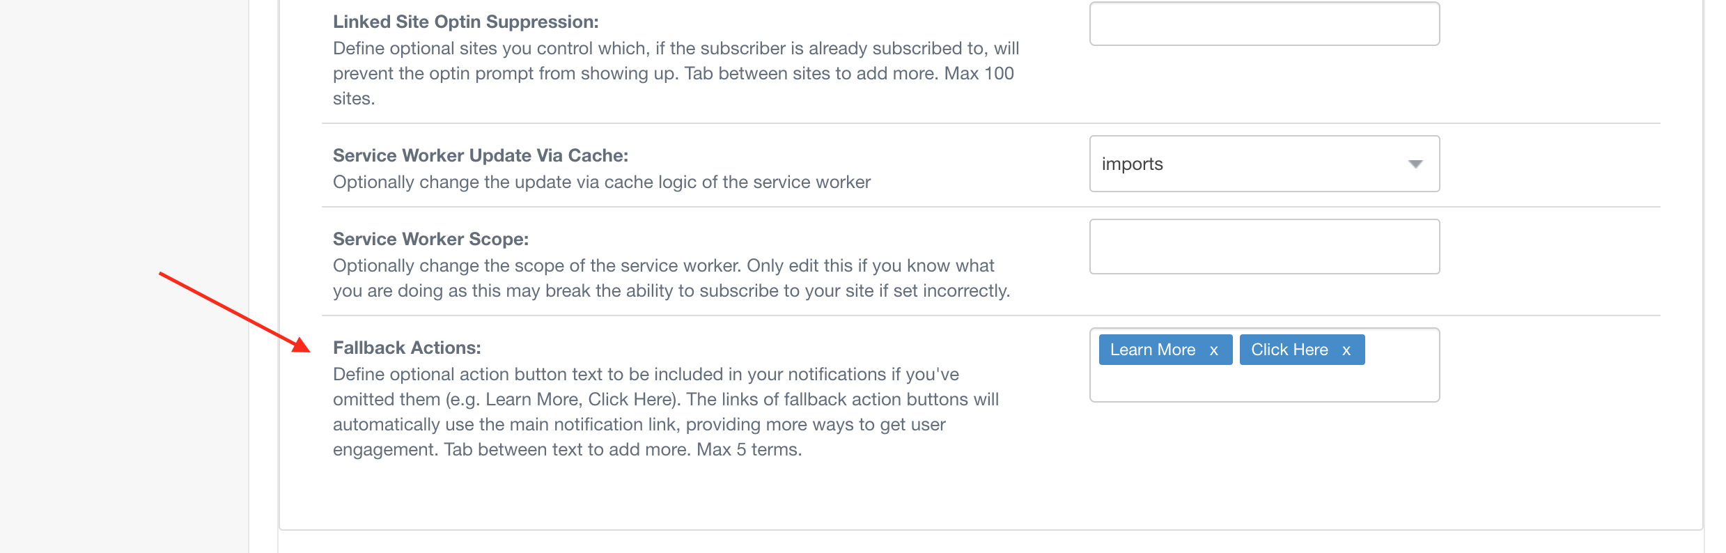The height and width of the screenshot is (553, 1726).
Task: Delete the Click Here tag via its x
Action: [x=1346, y=350]
